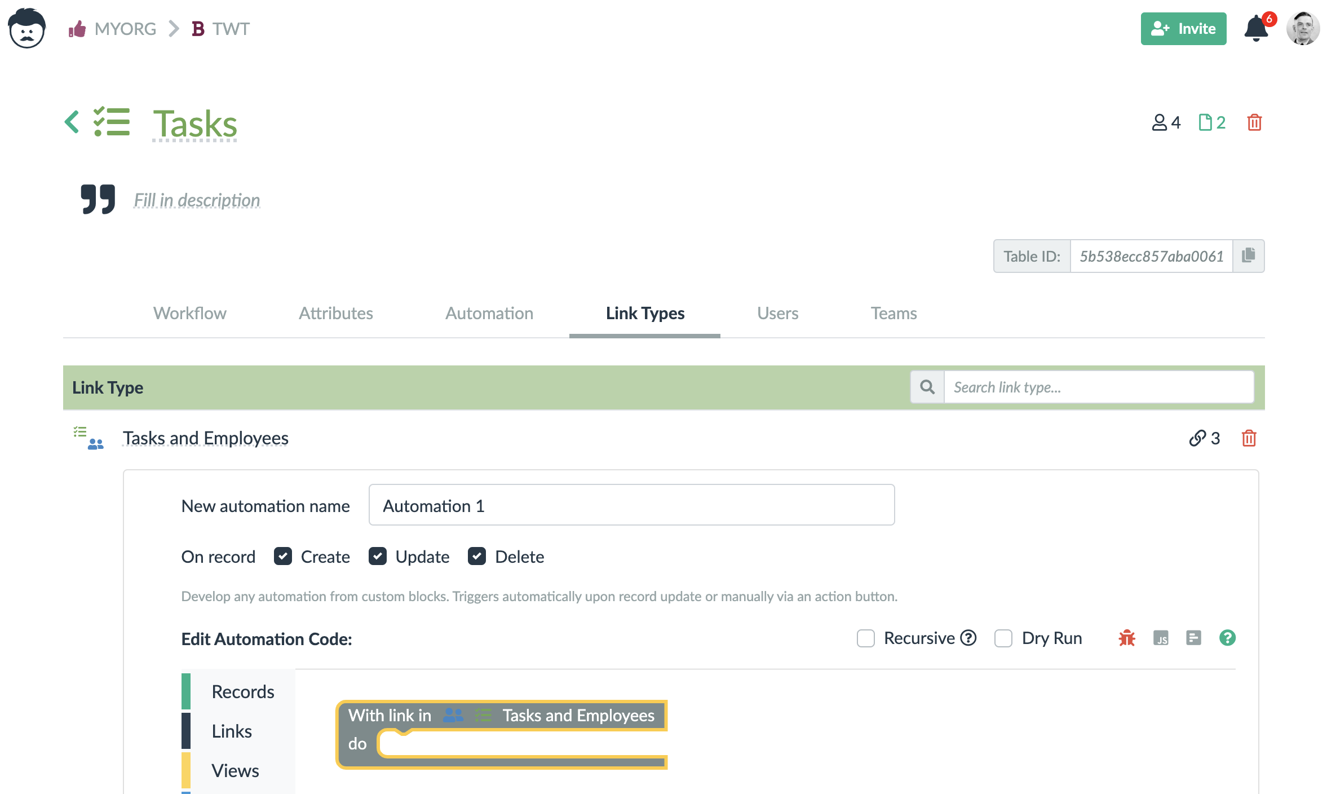This screenshot has width=1327, height=794.
Task: Click the delete trash icon for Tasks and Employees
Action: [x=1249, y=438]
